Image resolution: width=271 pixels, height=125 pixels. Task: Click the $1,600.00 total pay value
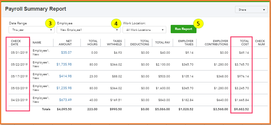pyautogui.click(x=163, y=88)
